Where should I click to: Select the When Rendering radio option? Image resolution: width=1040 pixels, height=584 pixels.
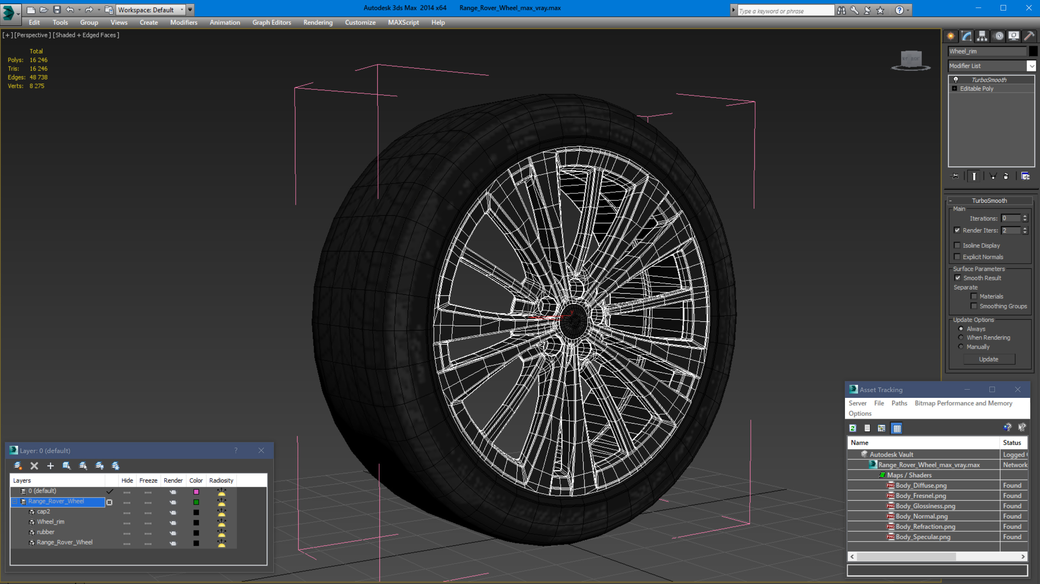961,338
